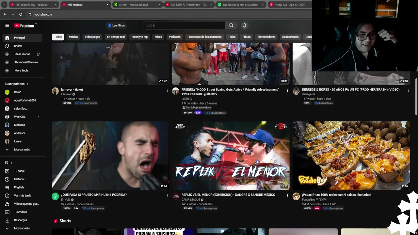The width and height of the screenshot is (418, 235).
Task: Click the Los filtros button
Action: [116, 25]
